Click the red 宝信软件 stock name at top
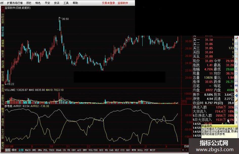239x154 pixels. pyautogui.click(x=123, y=3)
